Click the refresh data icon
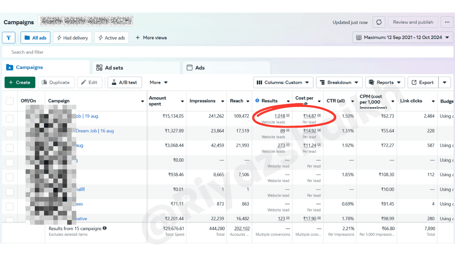 coord(379,22)
